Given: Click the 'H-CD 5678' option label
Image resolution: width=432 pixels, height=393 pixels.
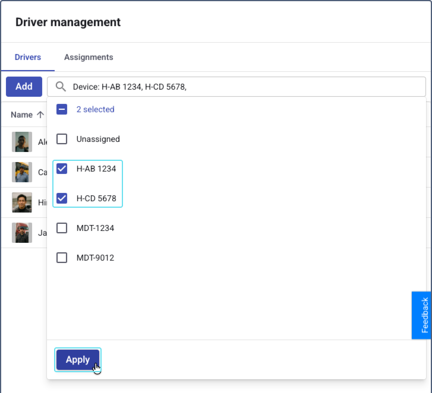Looking at the screenshot, I should click(x=96, y=198).
